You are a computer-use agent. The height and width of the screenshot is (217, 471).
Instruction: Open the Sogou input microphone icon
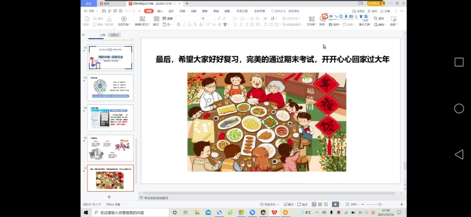[x=346, y=17]
